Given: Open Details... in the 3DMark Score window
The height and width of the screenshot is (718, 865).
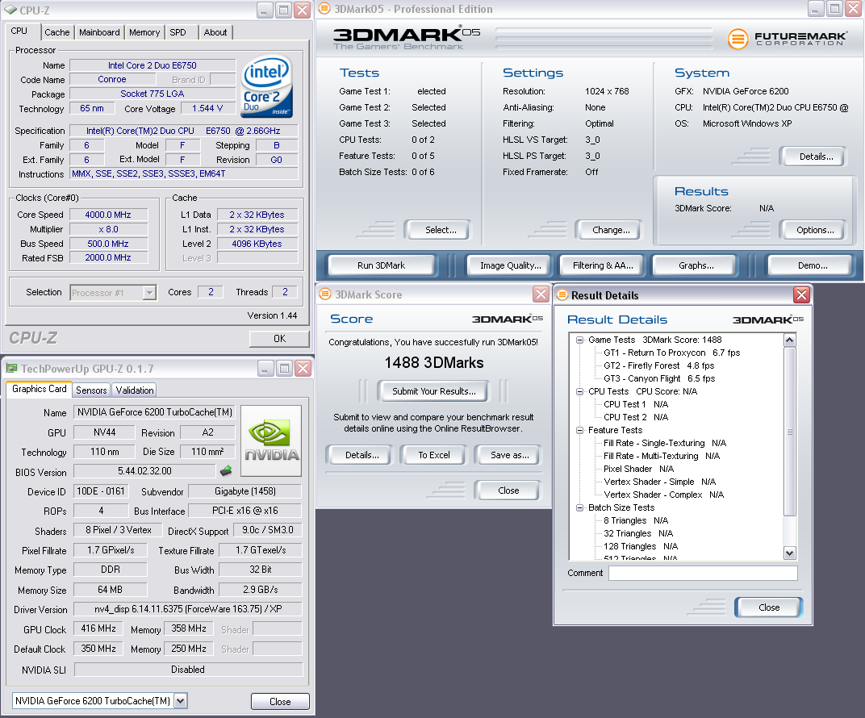Looking at the screenshot, I should click(x=360, y=455).
